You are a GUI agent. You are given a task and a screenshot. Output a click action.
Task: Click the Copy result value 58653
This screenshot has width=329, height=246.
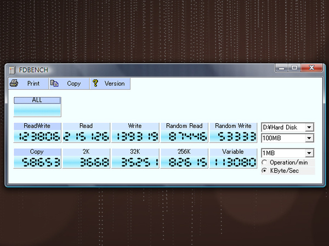pyautogui.click(x=41, y=162)
